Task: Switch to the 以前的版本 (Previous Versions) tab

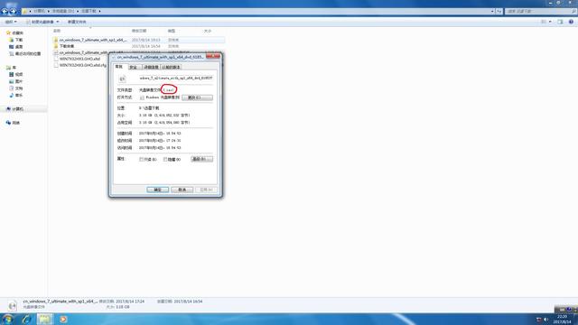Action: 171,67
